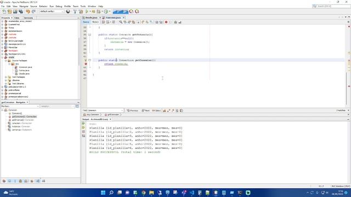Open Chrome from the taskbar
The height and width of the screenshot is (197, 351).
tap(144, 193)
